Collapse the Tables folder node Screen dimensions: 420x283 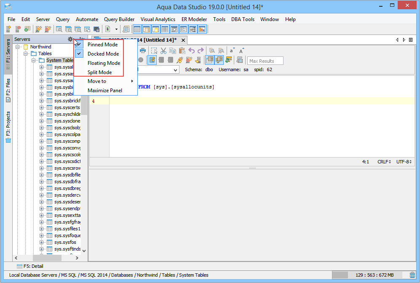25,53
